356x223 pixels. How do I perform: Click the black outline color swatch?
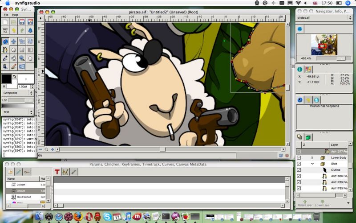coord(6,78)
